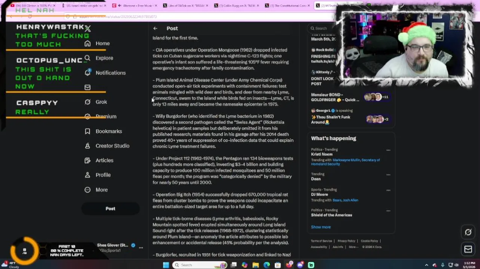
Task: Open the Kristi Noem trending topic
Action: [x=321, y=154]
